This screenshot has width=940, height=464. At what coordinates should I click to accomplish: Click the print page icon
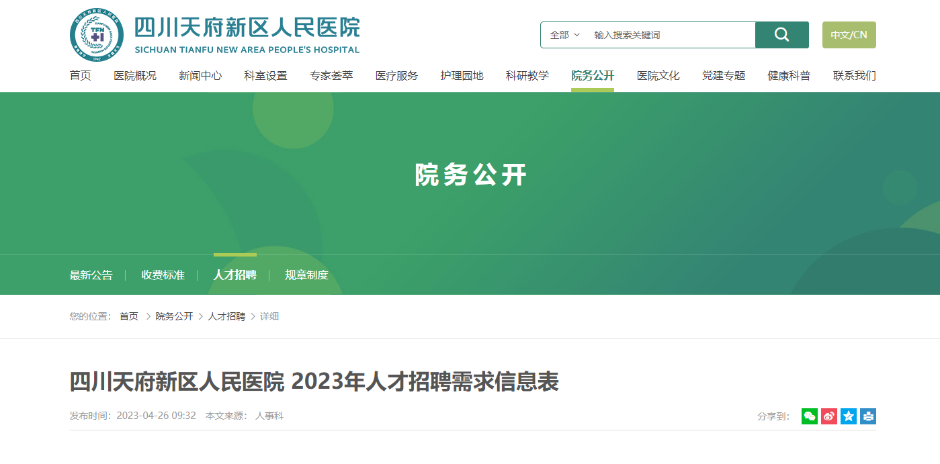(x=868, y=416)
